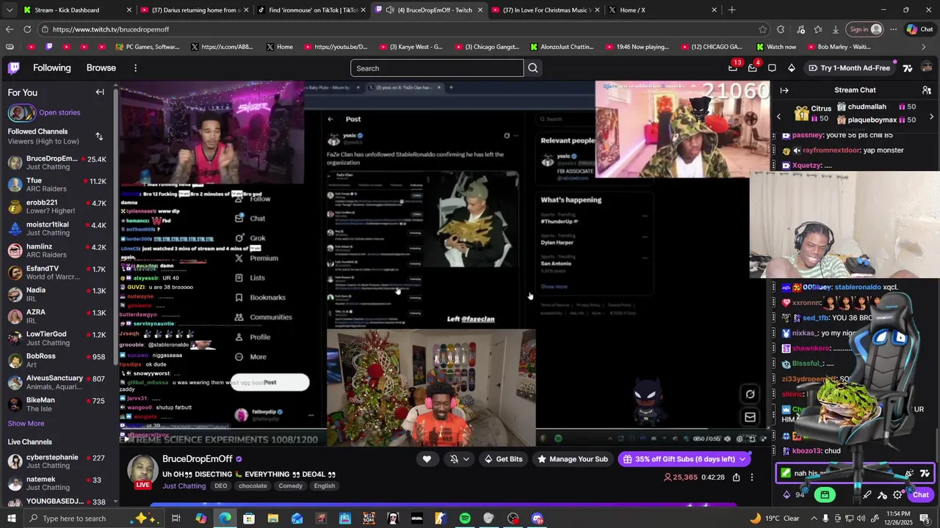The image size is (940, 528).
Task: Click Manage Your Sub button
Action: (x=573, y=459)
